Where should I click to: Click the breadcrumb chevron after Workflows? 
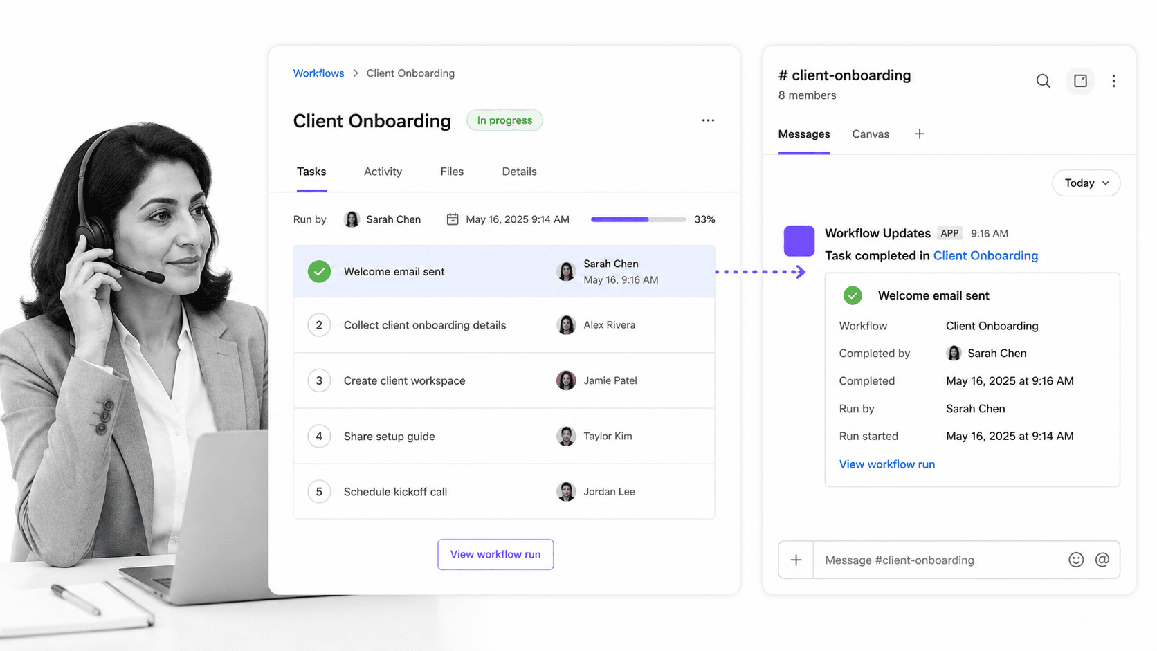[356, 73]
